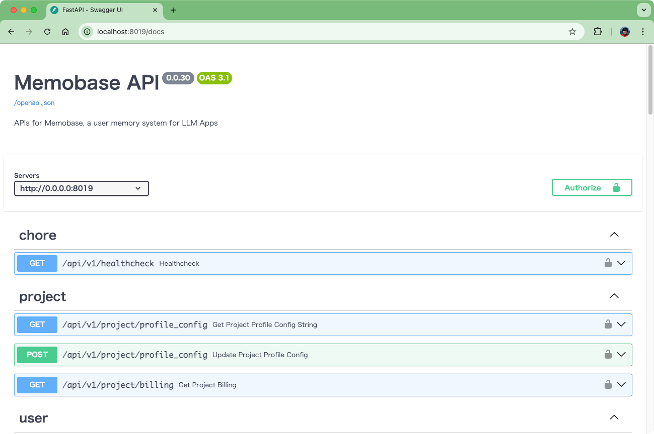Image resolution: width=654 pixels, height=434 pixels.
Task: Click the lock icon on healthcheck row
Action: point(608,263)
